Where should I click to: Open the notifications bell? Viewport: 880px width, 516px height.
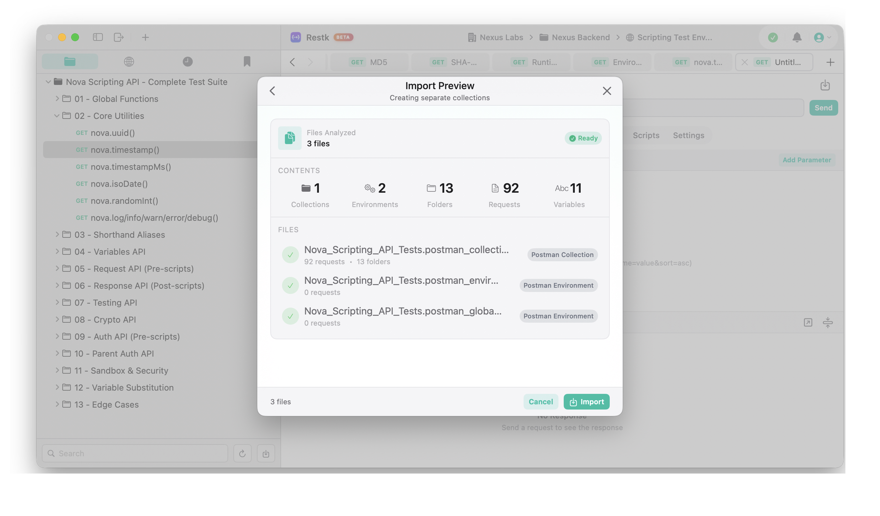(796, 37)
